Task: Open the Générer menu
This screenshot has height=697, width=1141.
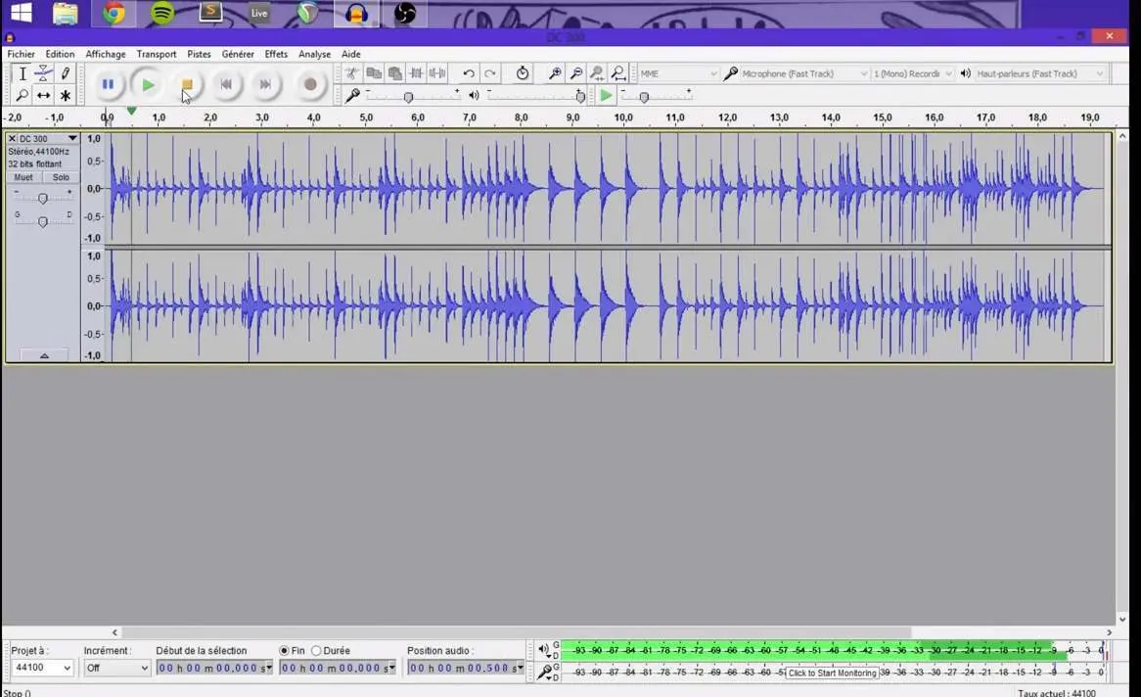Action: [x=238, y=55]
